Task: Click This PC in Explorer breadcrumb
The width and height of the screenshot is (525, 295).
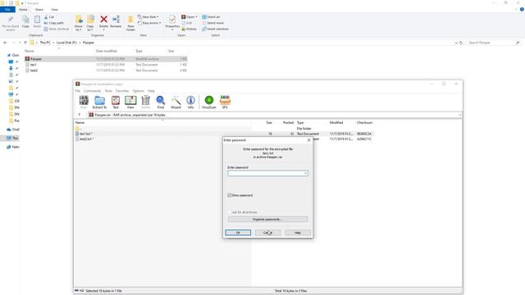Action: (45, 43)
